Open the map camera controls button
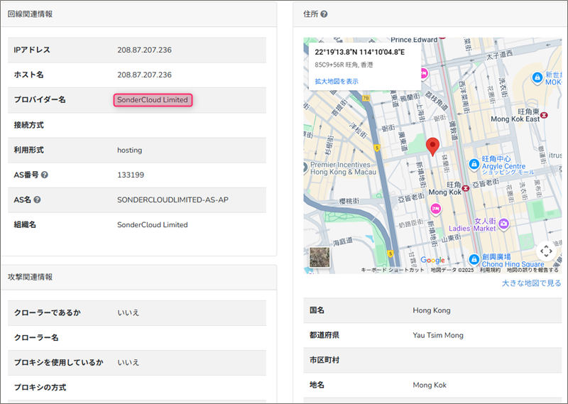This screenshot has height=404, width=568. pyautogui.click(x=545, y=251)
